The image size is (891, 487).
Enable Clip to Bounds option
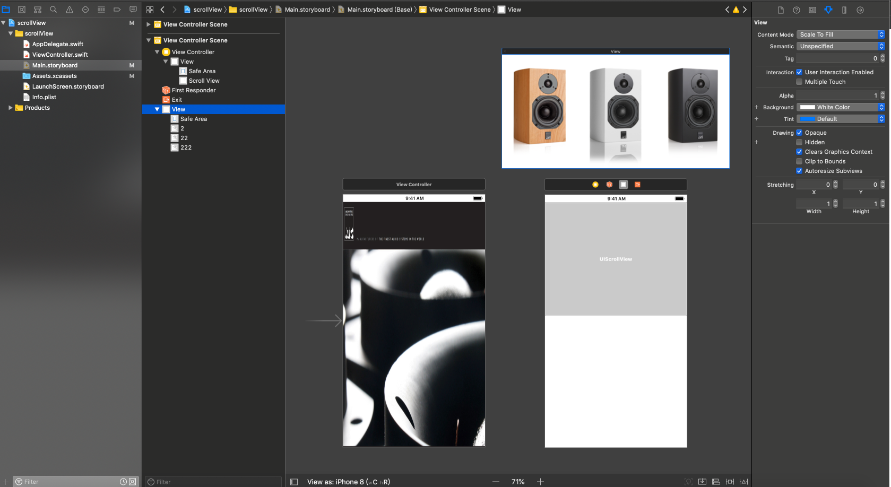799,161
